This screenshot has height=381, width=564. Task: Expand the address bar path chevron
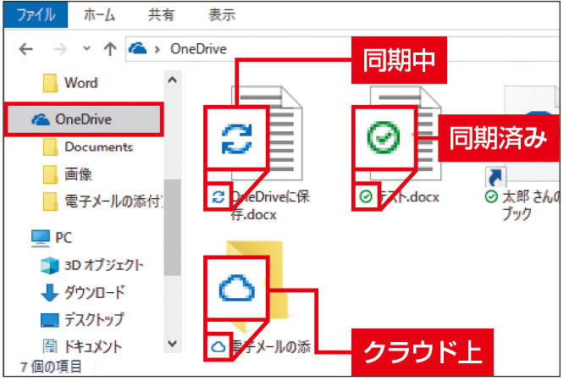pos(158,49)
